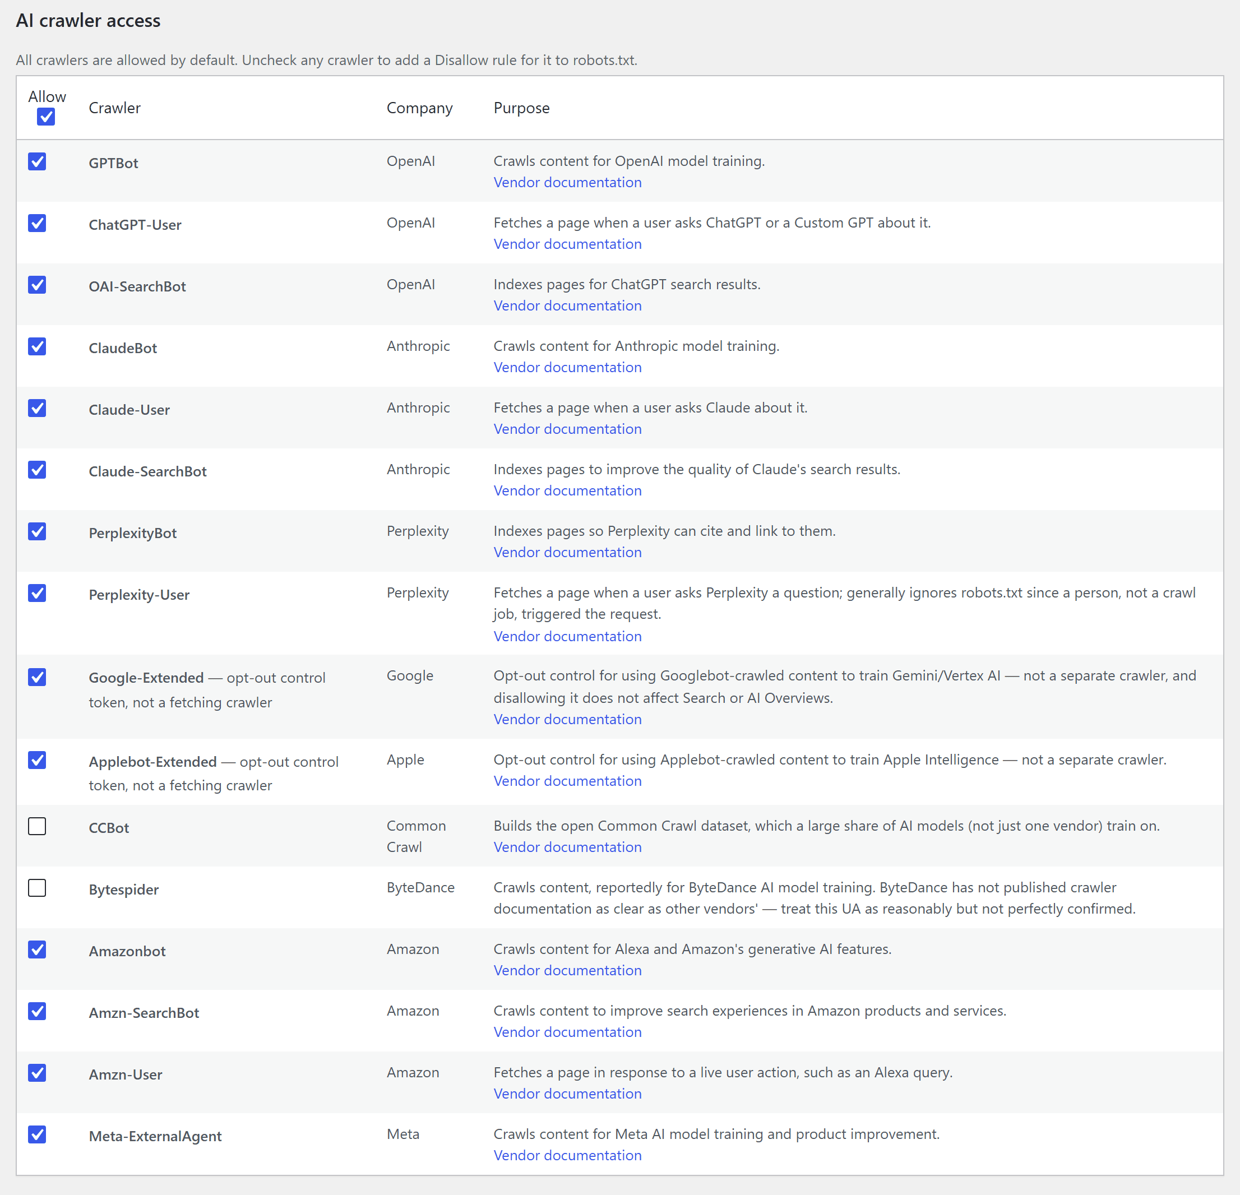Click the CCBot crawler name
The image size is (1240, 1195).
109,828
